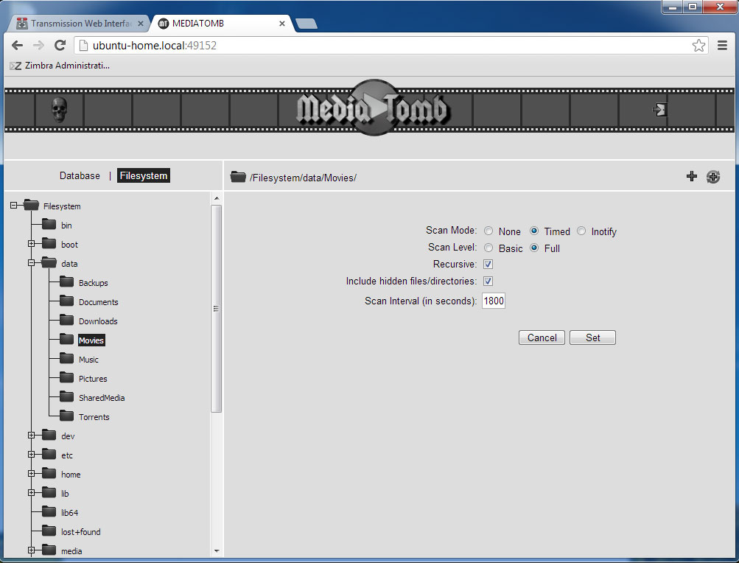Expand the home folder node
This screenshot has height=563, width=739.
pyautogui.click(x=31, y=473)
